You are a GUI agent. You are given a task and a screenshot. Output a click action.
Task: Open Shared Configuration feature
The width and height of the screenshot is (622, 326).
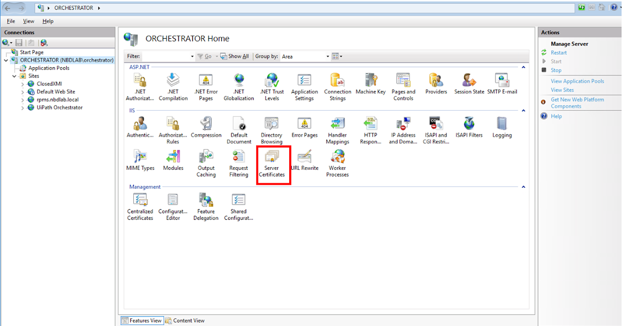[x=239, y=207]
